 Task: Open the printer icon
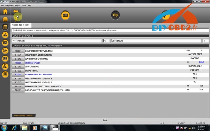pyautogui.click(x=5, y=19)
